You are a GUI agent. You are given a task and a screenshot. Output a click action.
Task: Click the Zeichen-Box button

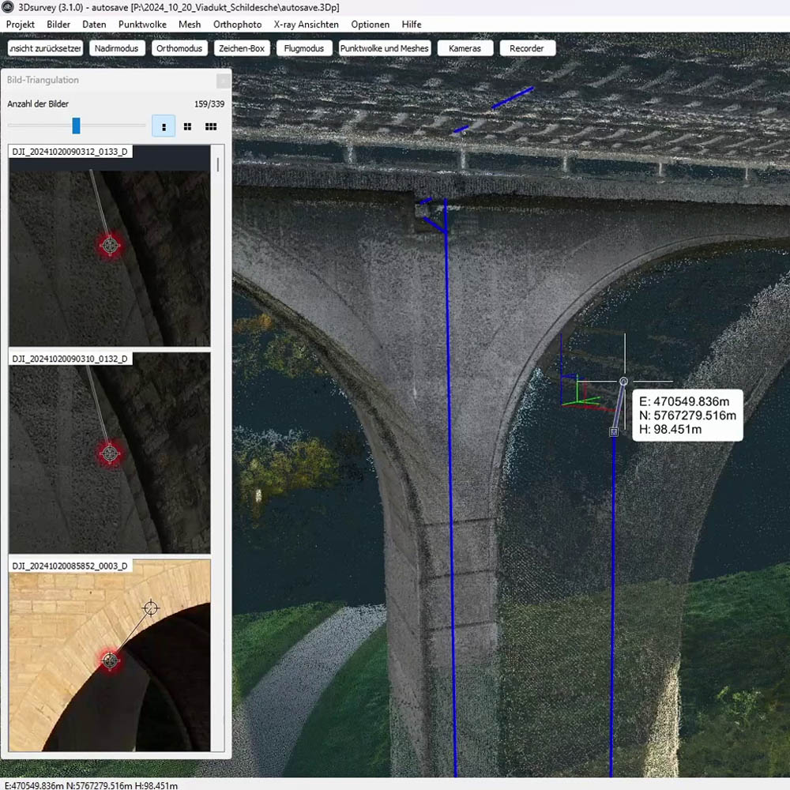241,48
